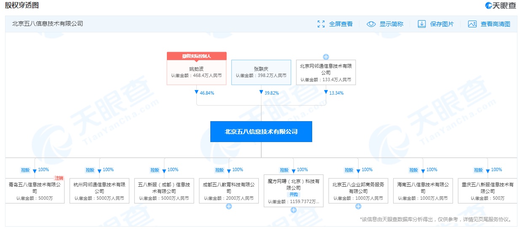Click the save image download icon
Viewport: 520px width, 230px height.
[422, 24]
